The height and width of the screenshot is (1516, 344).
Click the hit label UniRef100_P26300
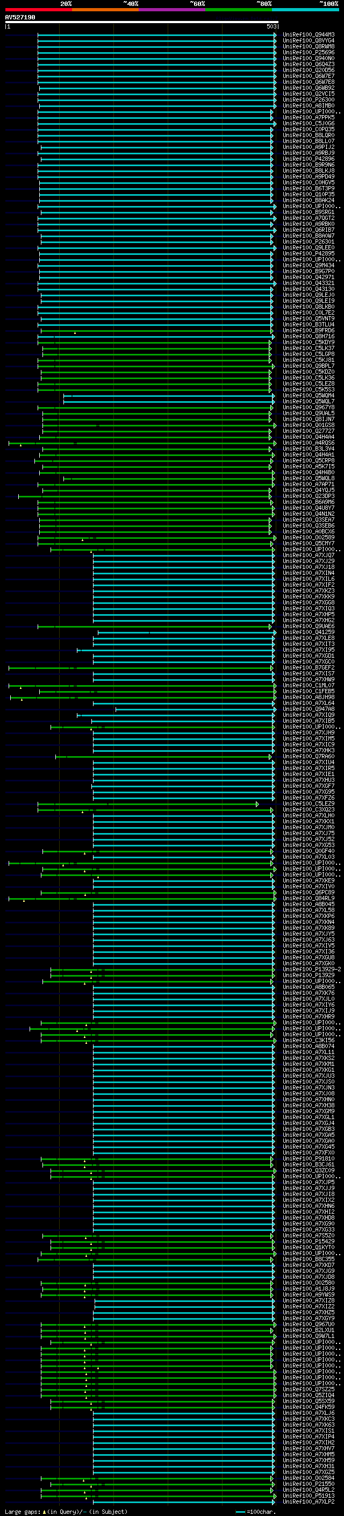tap(309, 99)
